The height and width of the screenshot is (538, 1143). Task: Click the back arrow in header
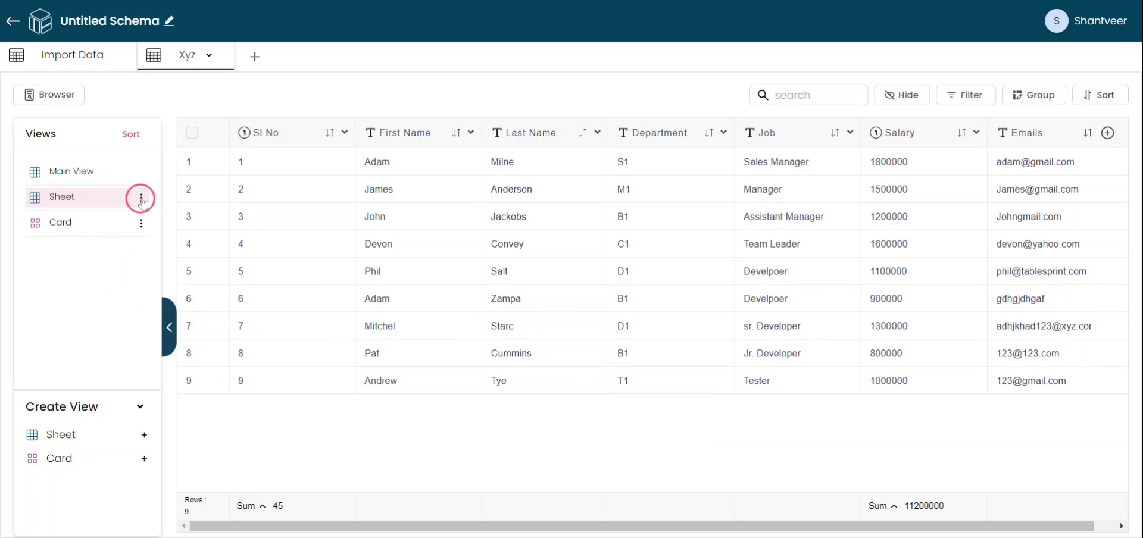(13, 21)
